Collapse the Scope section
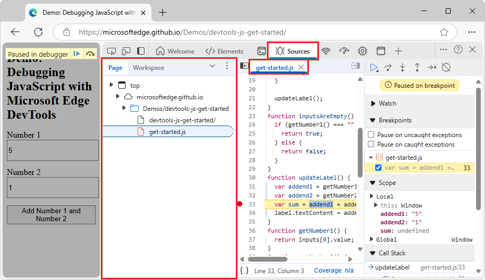485x280 pixels. click(x=373, y=183)
